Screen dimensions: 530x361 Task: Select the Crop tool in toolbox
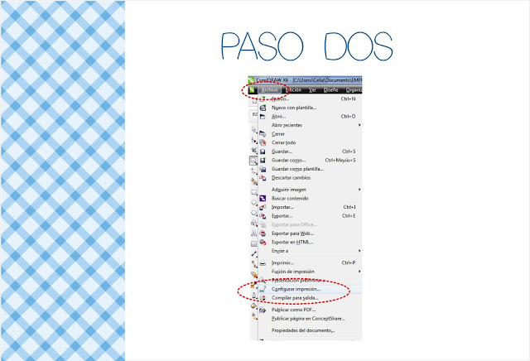[x=253, y=151]
